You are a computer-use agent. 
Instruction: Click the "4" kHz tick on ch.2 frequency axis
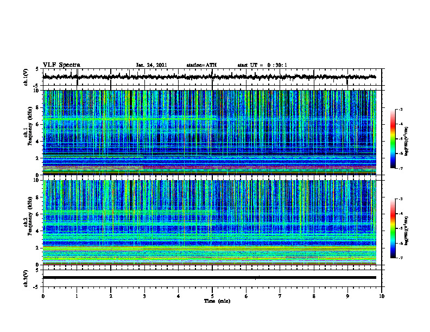(x=39, y=231)
